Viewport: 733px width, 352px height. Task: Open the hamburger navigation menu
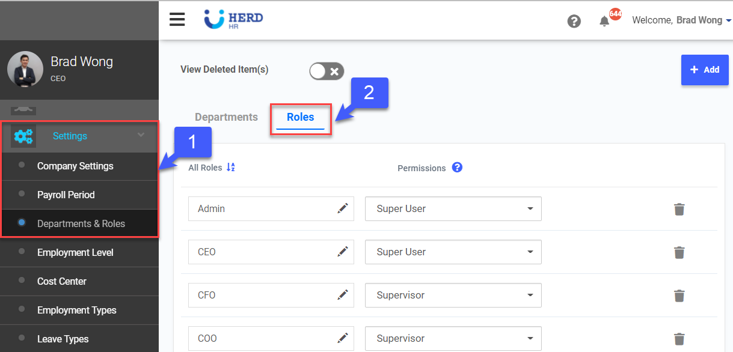coord(177,20)
